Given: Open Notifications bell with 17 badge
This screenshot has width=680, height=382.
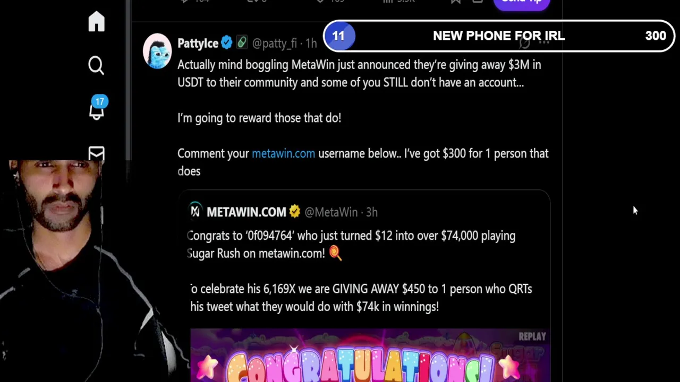Looking at the screenshot, I should click(x=97, y=108).
